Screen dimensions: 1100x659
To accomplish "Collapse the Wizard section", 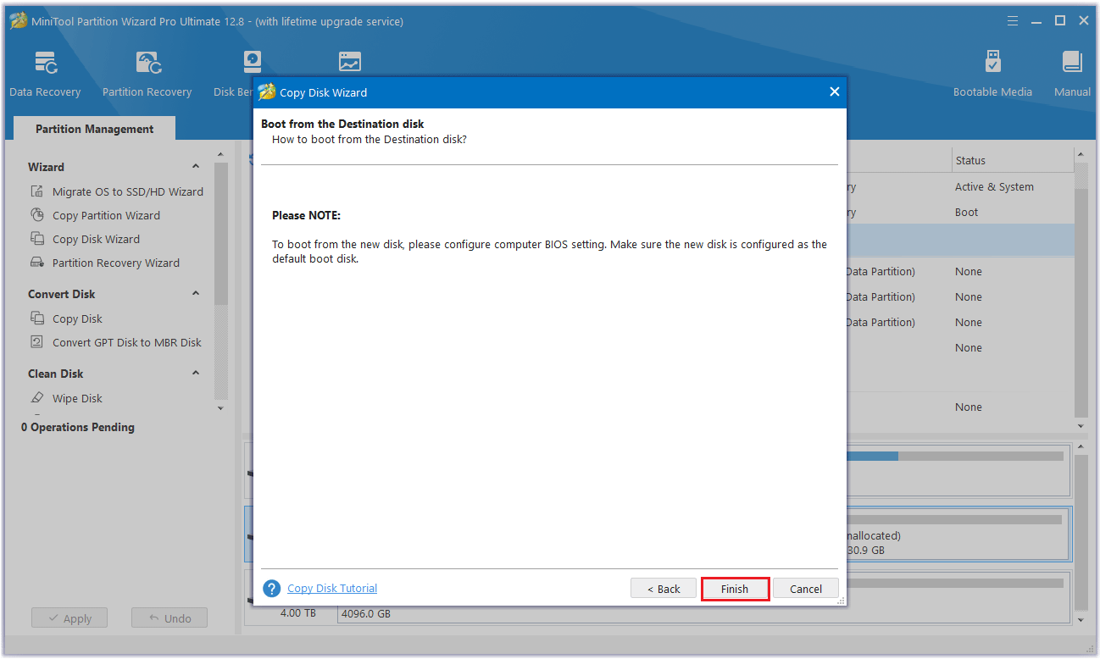I will pos(196,167).
